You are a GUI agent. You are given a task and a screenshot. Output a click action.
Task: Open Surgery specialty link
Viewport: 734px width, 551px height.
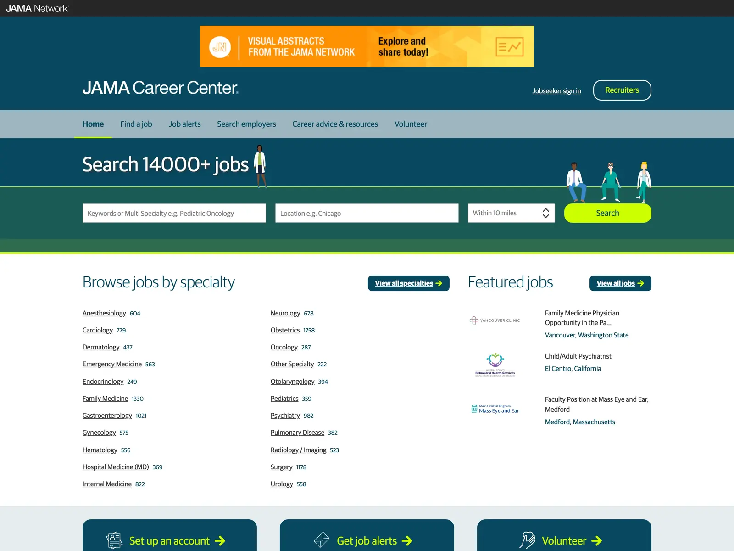(x=281, y=467)
